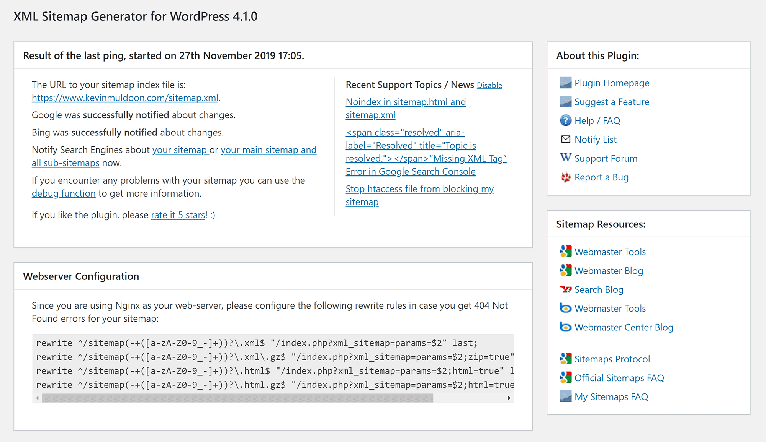Image resolution: width=766 pixels, height=442 pixels.
Task: Navigate to your sitemap notification link
Action: click(x=178, y=150)
